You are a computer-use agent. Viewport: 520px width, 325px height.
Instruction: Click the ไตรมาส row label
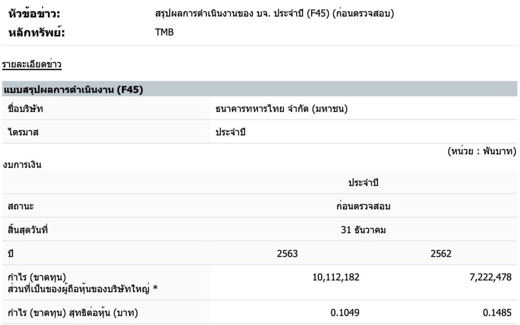(23, 132)
